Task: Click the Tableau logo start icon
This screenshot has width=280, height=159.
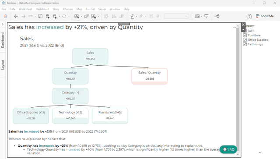Action: (5, 16)
